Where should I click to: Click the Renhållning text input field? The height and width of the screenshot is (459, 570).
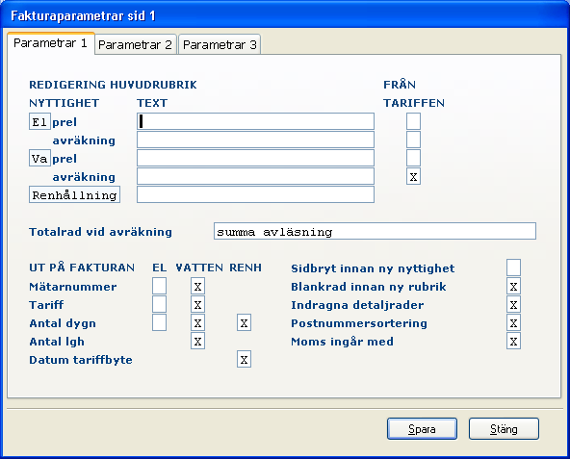tap(255, 194)
